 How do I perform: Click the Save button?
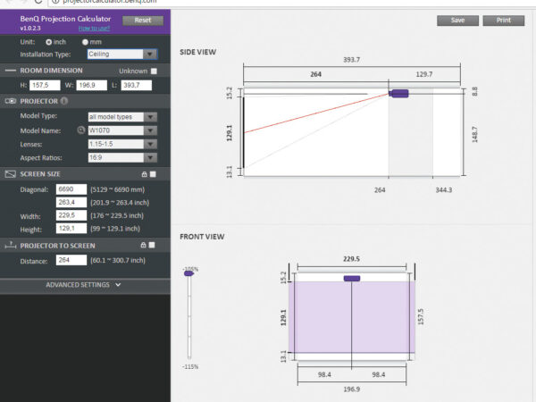457,20
